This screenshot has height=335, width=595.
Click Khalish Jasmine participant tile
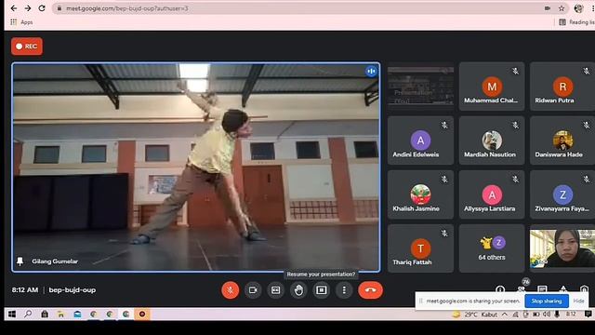tap(420, 194)
